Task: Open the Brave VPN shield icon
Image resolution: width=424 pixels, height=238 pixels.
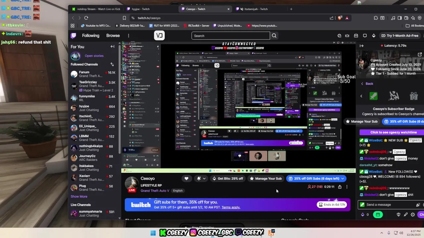Action: (x=419, y=18)
